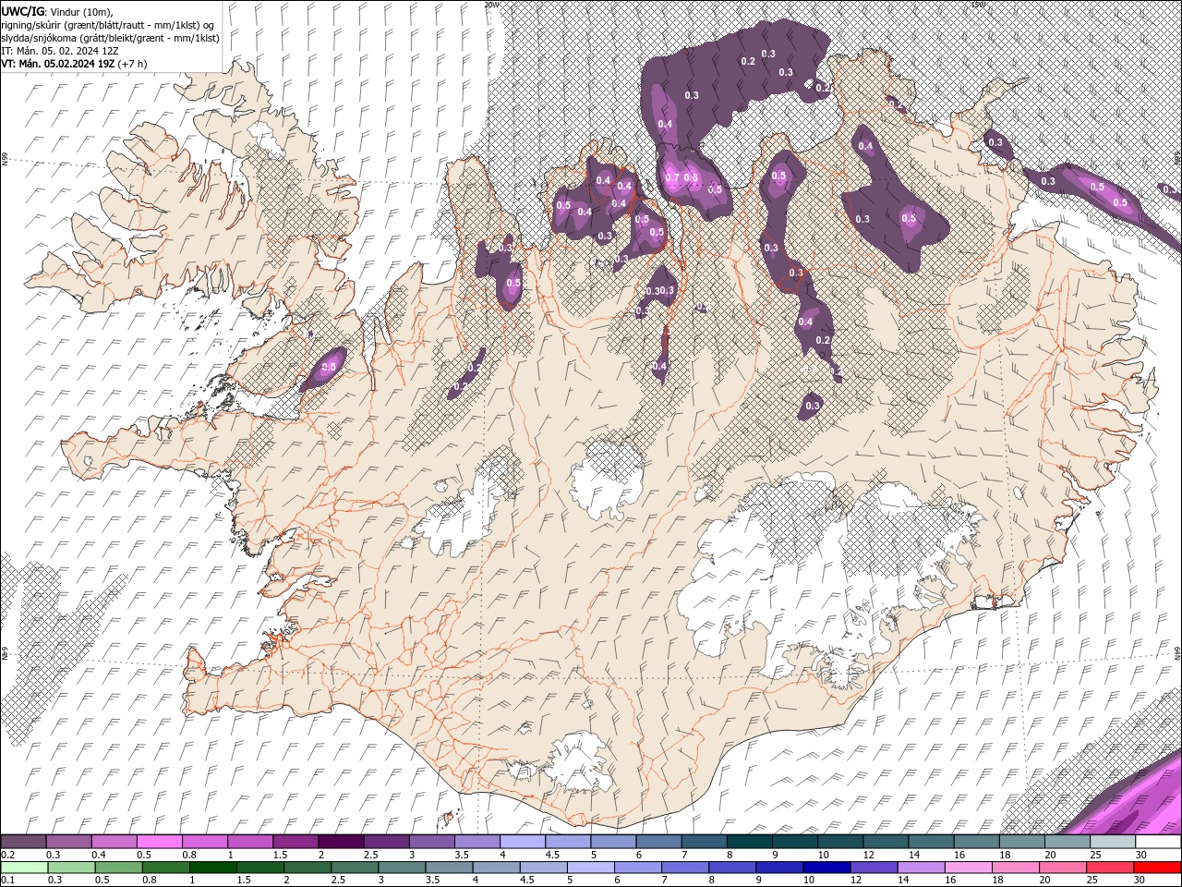Pick the deep blue lower legend swatch at 10

826,868
